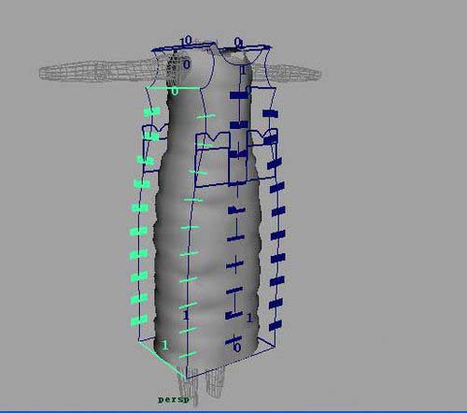Click the green "0" seam label
The image size is (467, 413).
[x=175, y=92]
